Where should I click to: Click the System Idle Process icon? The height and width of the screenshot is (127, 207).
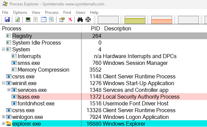(x=8, y=43)
